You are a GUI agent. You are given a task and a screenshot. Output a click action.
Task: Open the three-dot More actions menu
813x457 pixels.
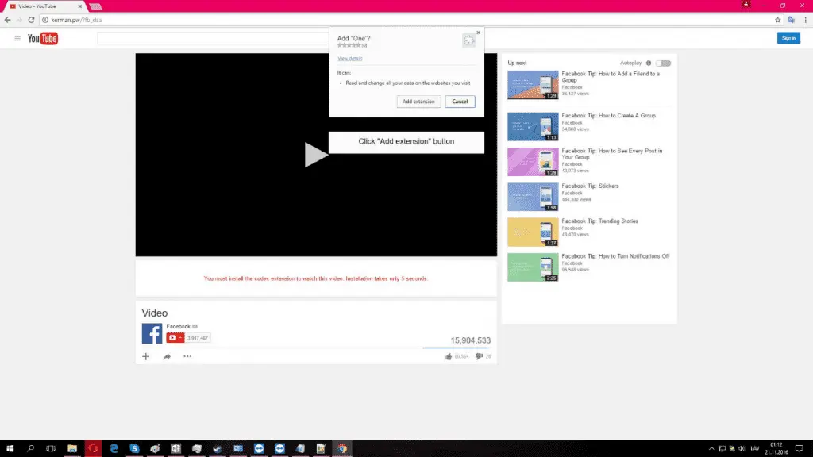[187, 357]
